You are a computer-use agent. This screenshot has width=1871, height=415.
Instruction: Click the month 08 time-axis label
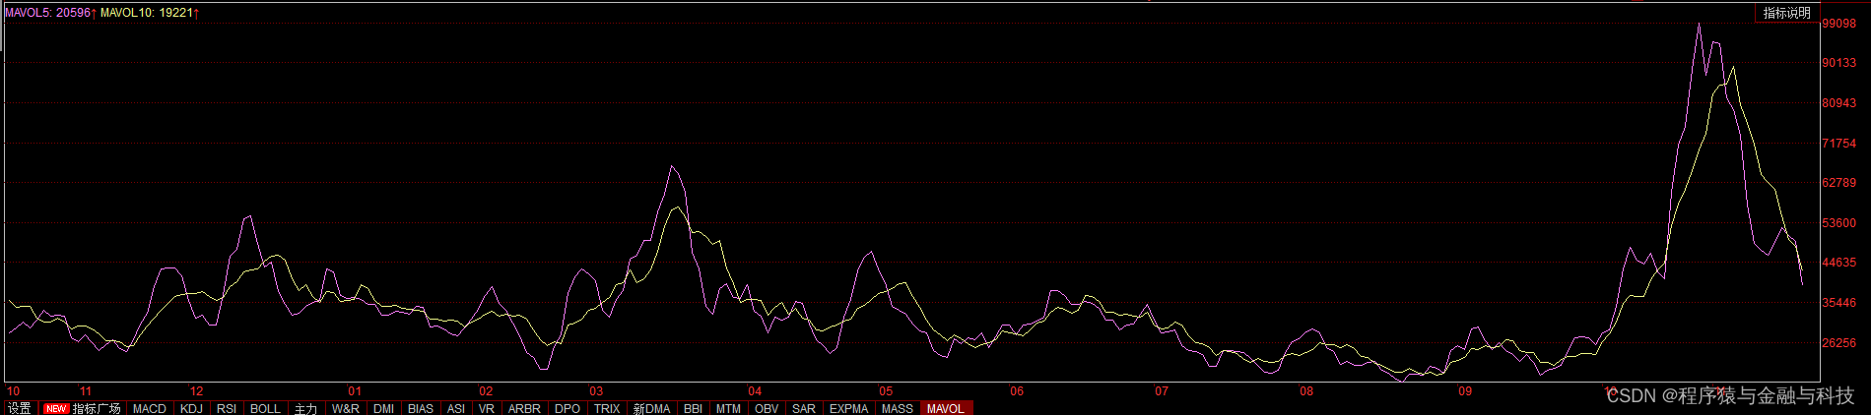click(1306, 391)
